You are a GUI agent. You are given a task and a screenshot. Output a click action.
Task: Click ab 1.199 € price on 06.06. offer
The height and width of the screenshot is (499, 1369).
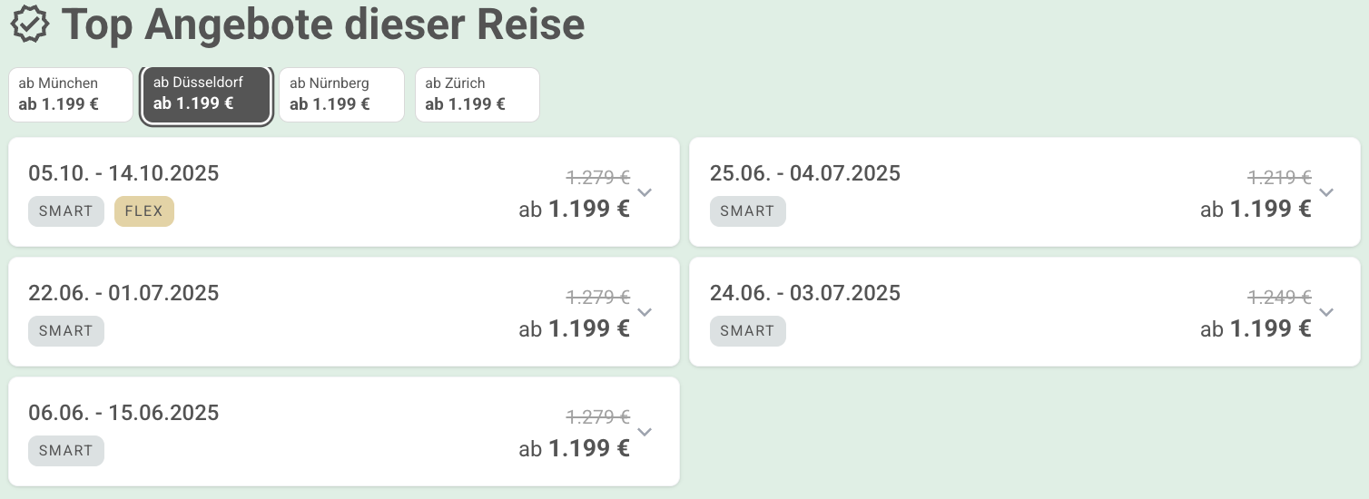click(x=575, y=448)
